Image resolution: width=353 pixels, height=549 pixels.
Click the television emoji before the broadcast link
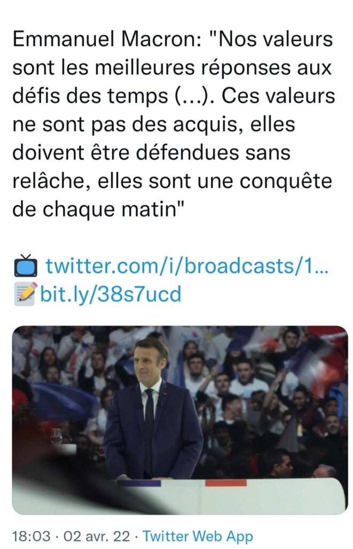26,266
